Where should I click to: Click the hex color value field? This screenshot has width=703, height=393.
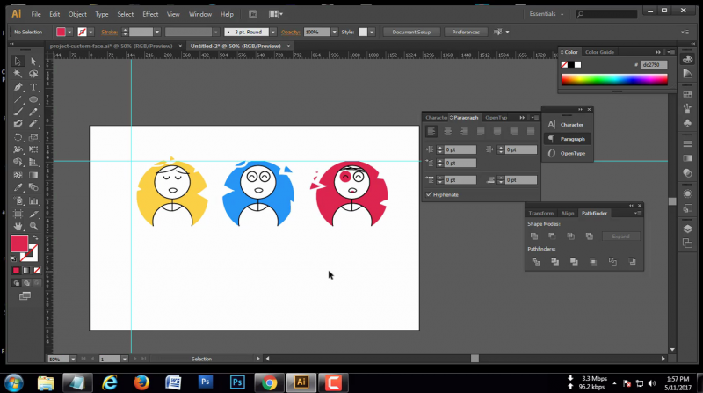654,65
